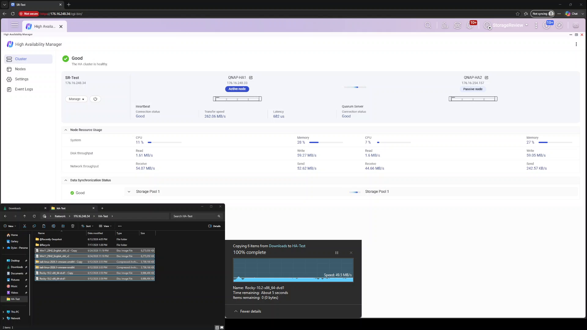Viewport: 587px width, 330px height.
Task: Open Documents in File Explorer sidebar
Action: (17, 273)
